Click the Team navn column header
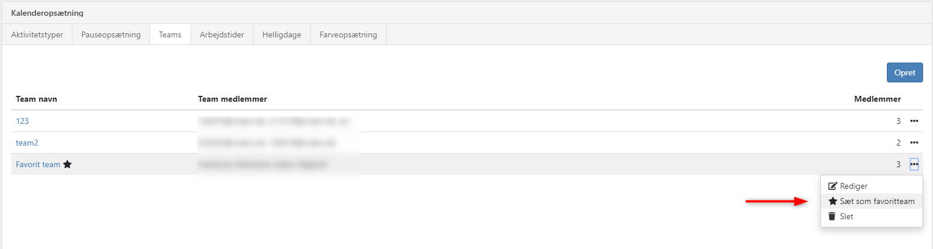The height and width of the screenshot is (249, 933). [x=36, y=99]
